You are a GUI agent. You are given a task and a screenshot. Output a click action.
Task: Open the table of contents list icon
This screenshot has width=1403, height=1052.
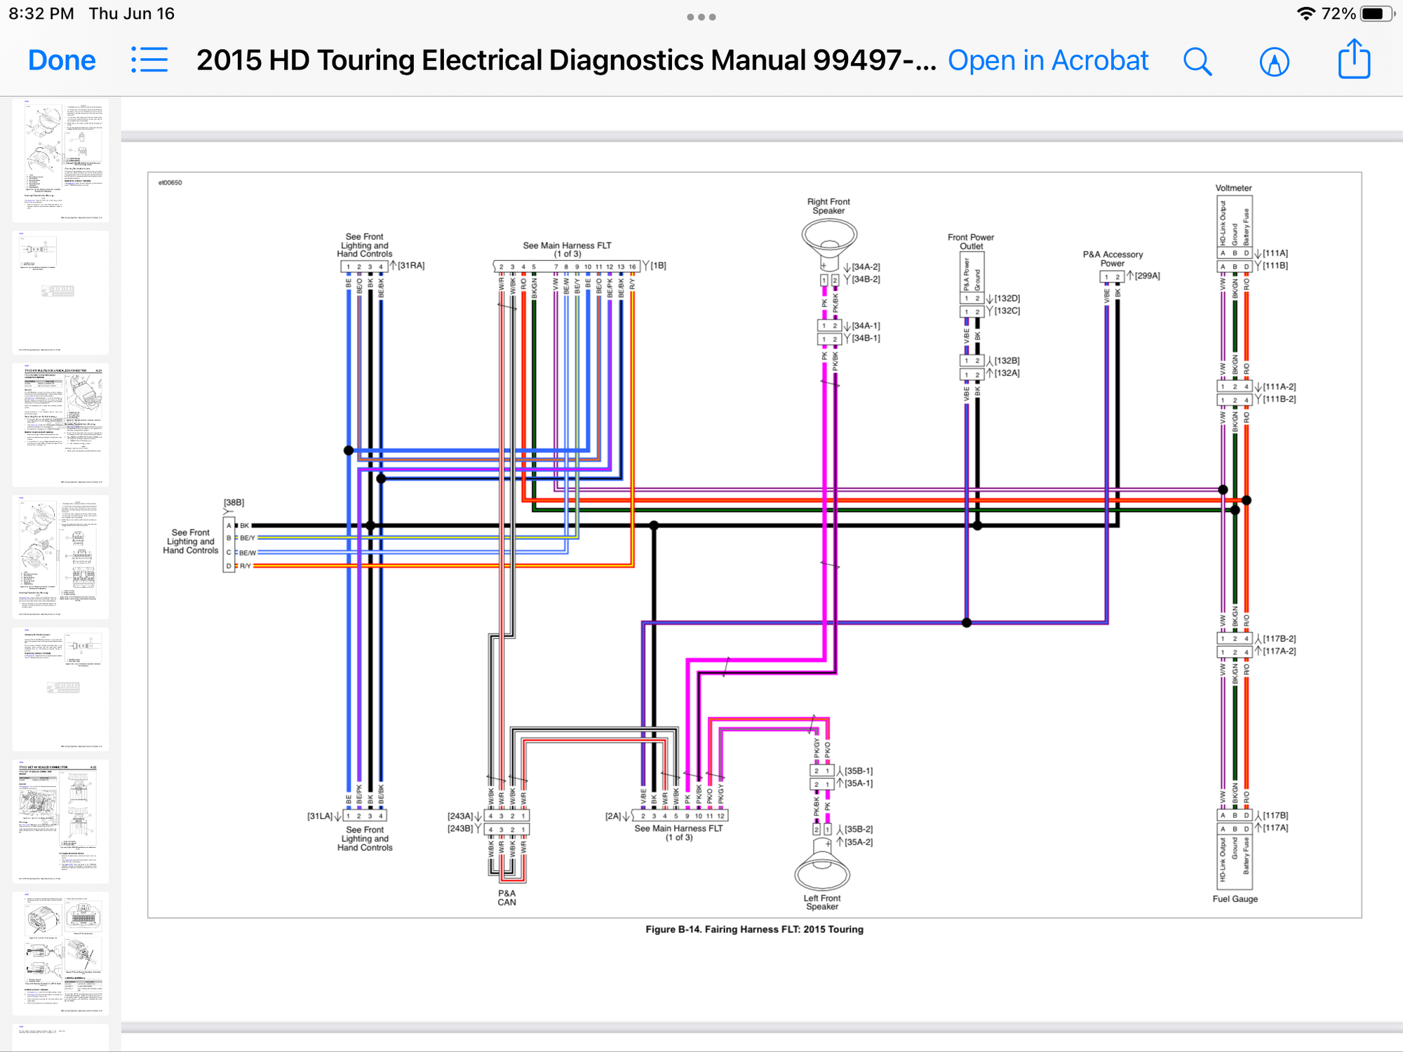point(149,60)
